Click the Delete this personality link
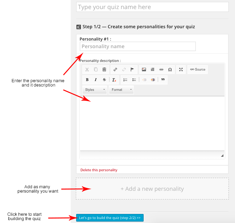The height and width of the screenshot is (223, 235). [99, 170]
